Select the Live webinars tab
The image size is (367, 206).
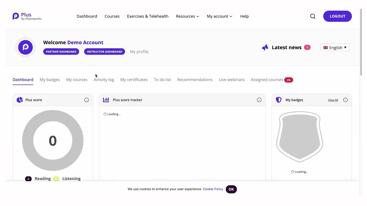coord(232,80)
